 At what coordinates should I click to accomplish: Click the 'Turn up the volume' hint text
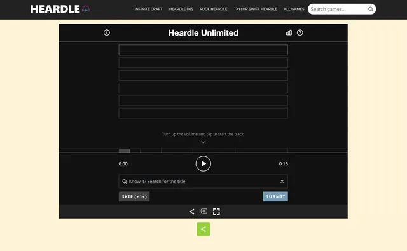(x=203, y=134)
